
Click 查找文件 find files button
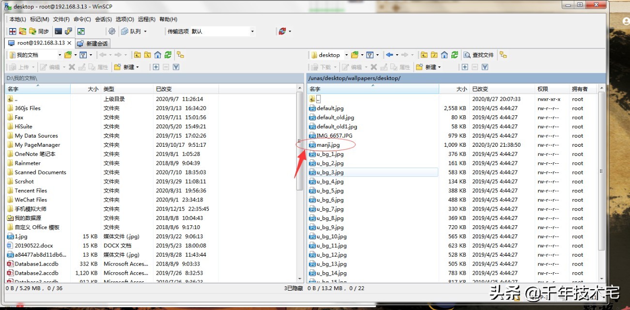pos(479,55)
